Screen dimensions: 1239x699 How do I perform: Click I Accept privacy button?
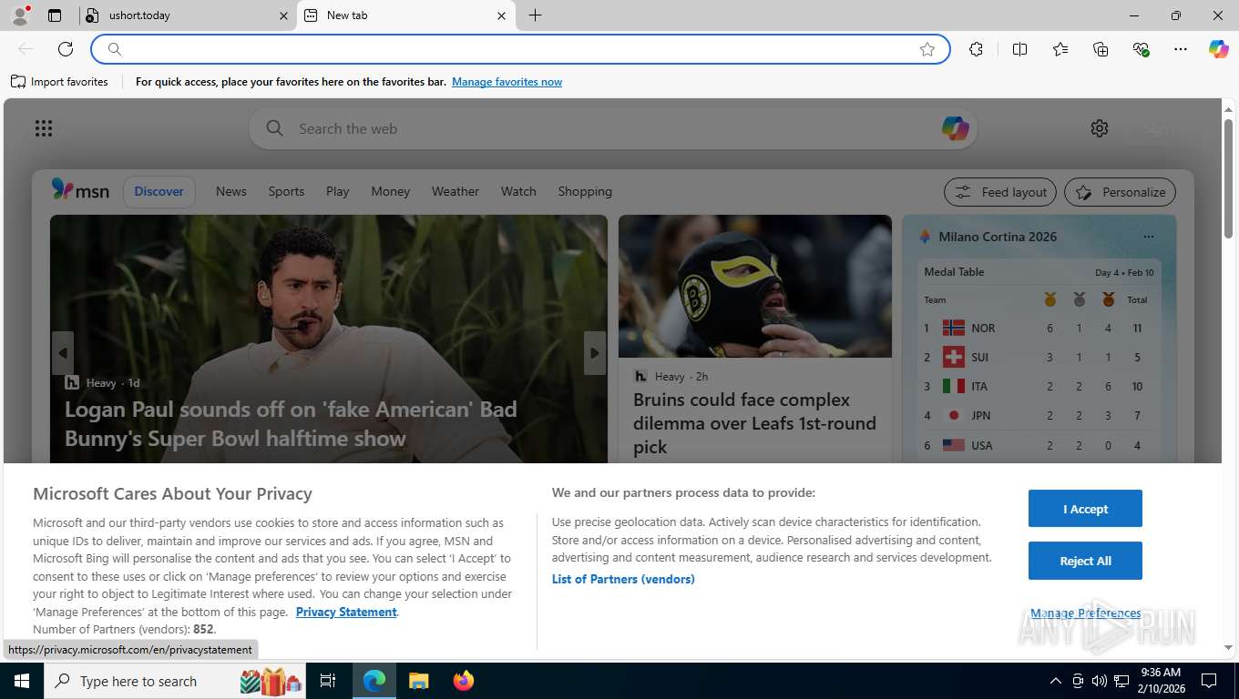(1085, 509)
